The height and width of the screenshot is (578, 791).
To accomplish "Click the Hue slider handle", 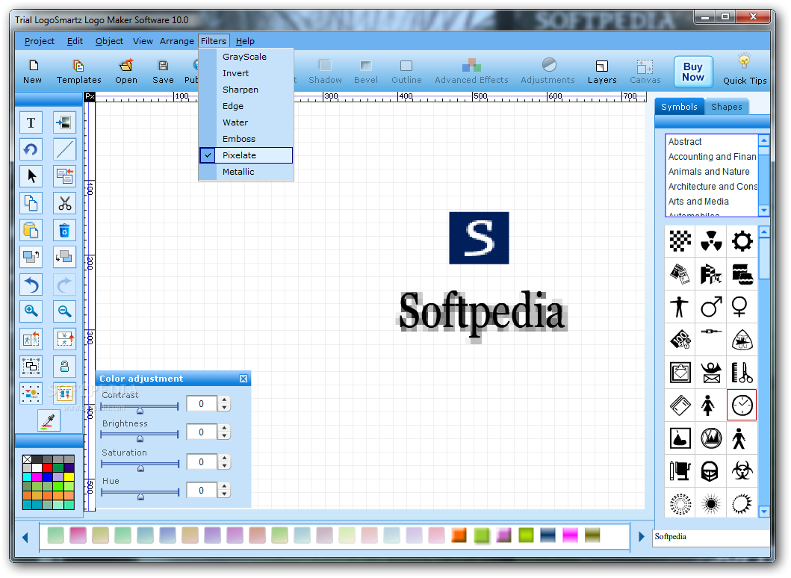I will (140, 496).
